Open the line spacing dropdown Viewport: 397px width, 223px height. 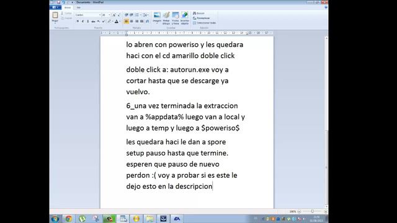[x=146, y=15]
